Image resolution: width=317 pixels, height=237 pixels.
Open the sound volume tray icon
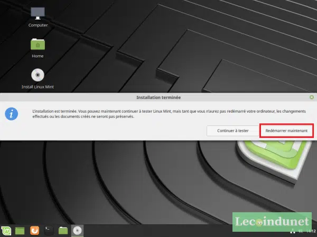point(301,231)
